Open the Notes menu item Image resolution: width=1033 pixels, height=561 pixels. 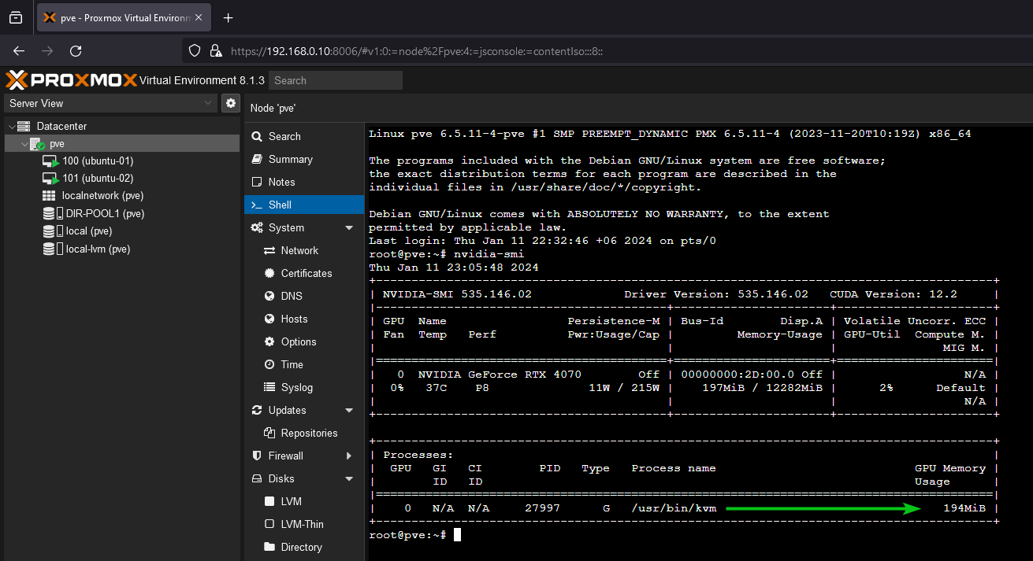[x=304, y=182]
